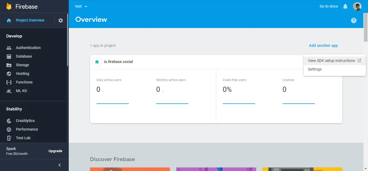Click the Spark Free $0/month plan label
This screenshot has width=368, height=171.
(x=17, y=151)
